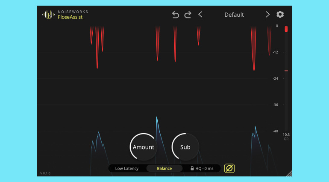Go to the next preset with right chevron
This screenshot has width=329, height=182.
[267, 15]
